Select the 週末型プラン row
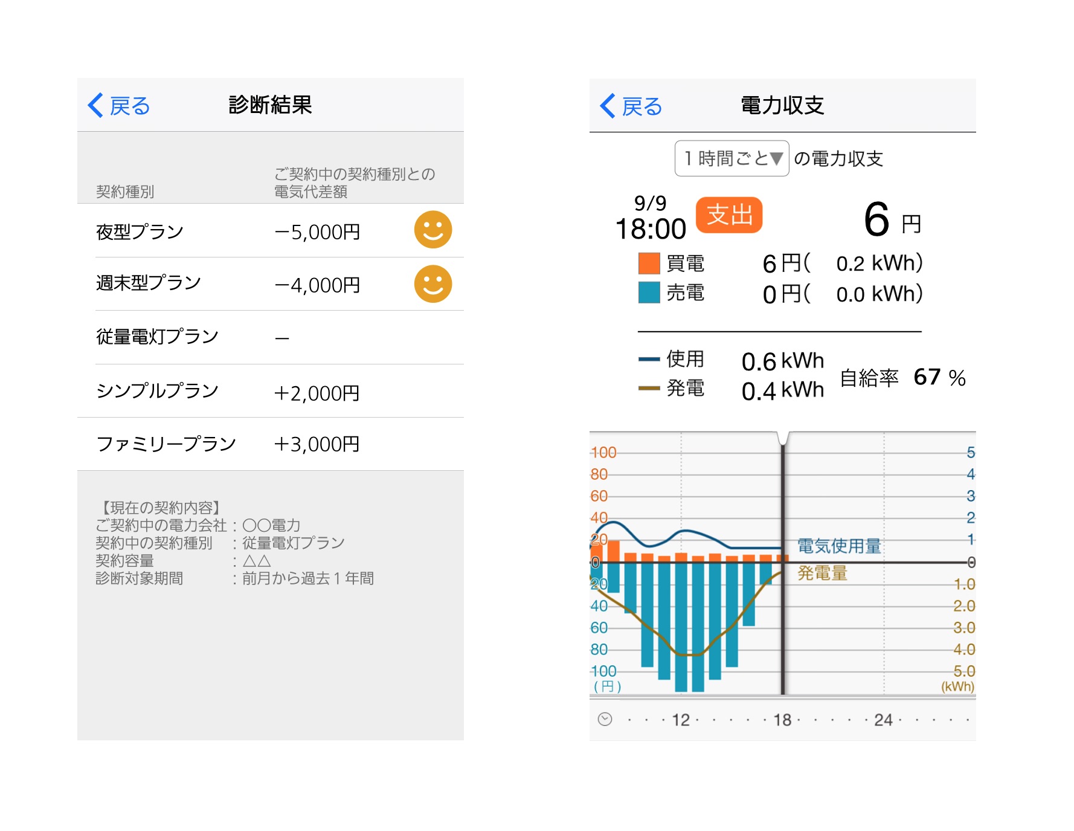 pos(270,284)
